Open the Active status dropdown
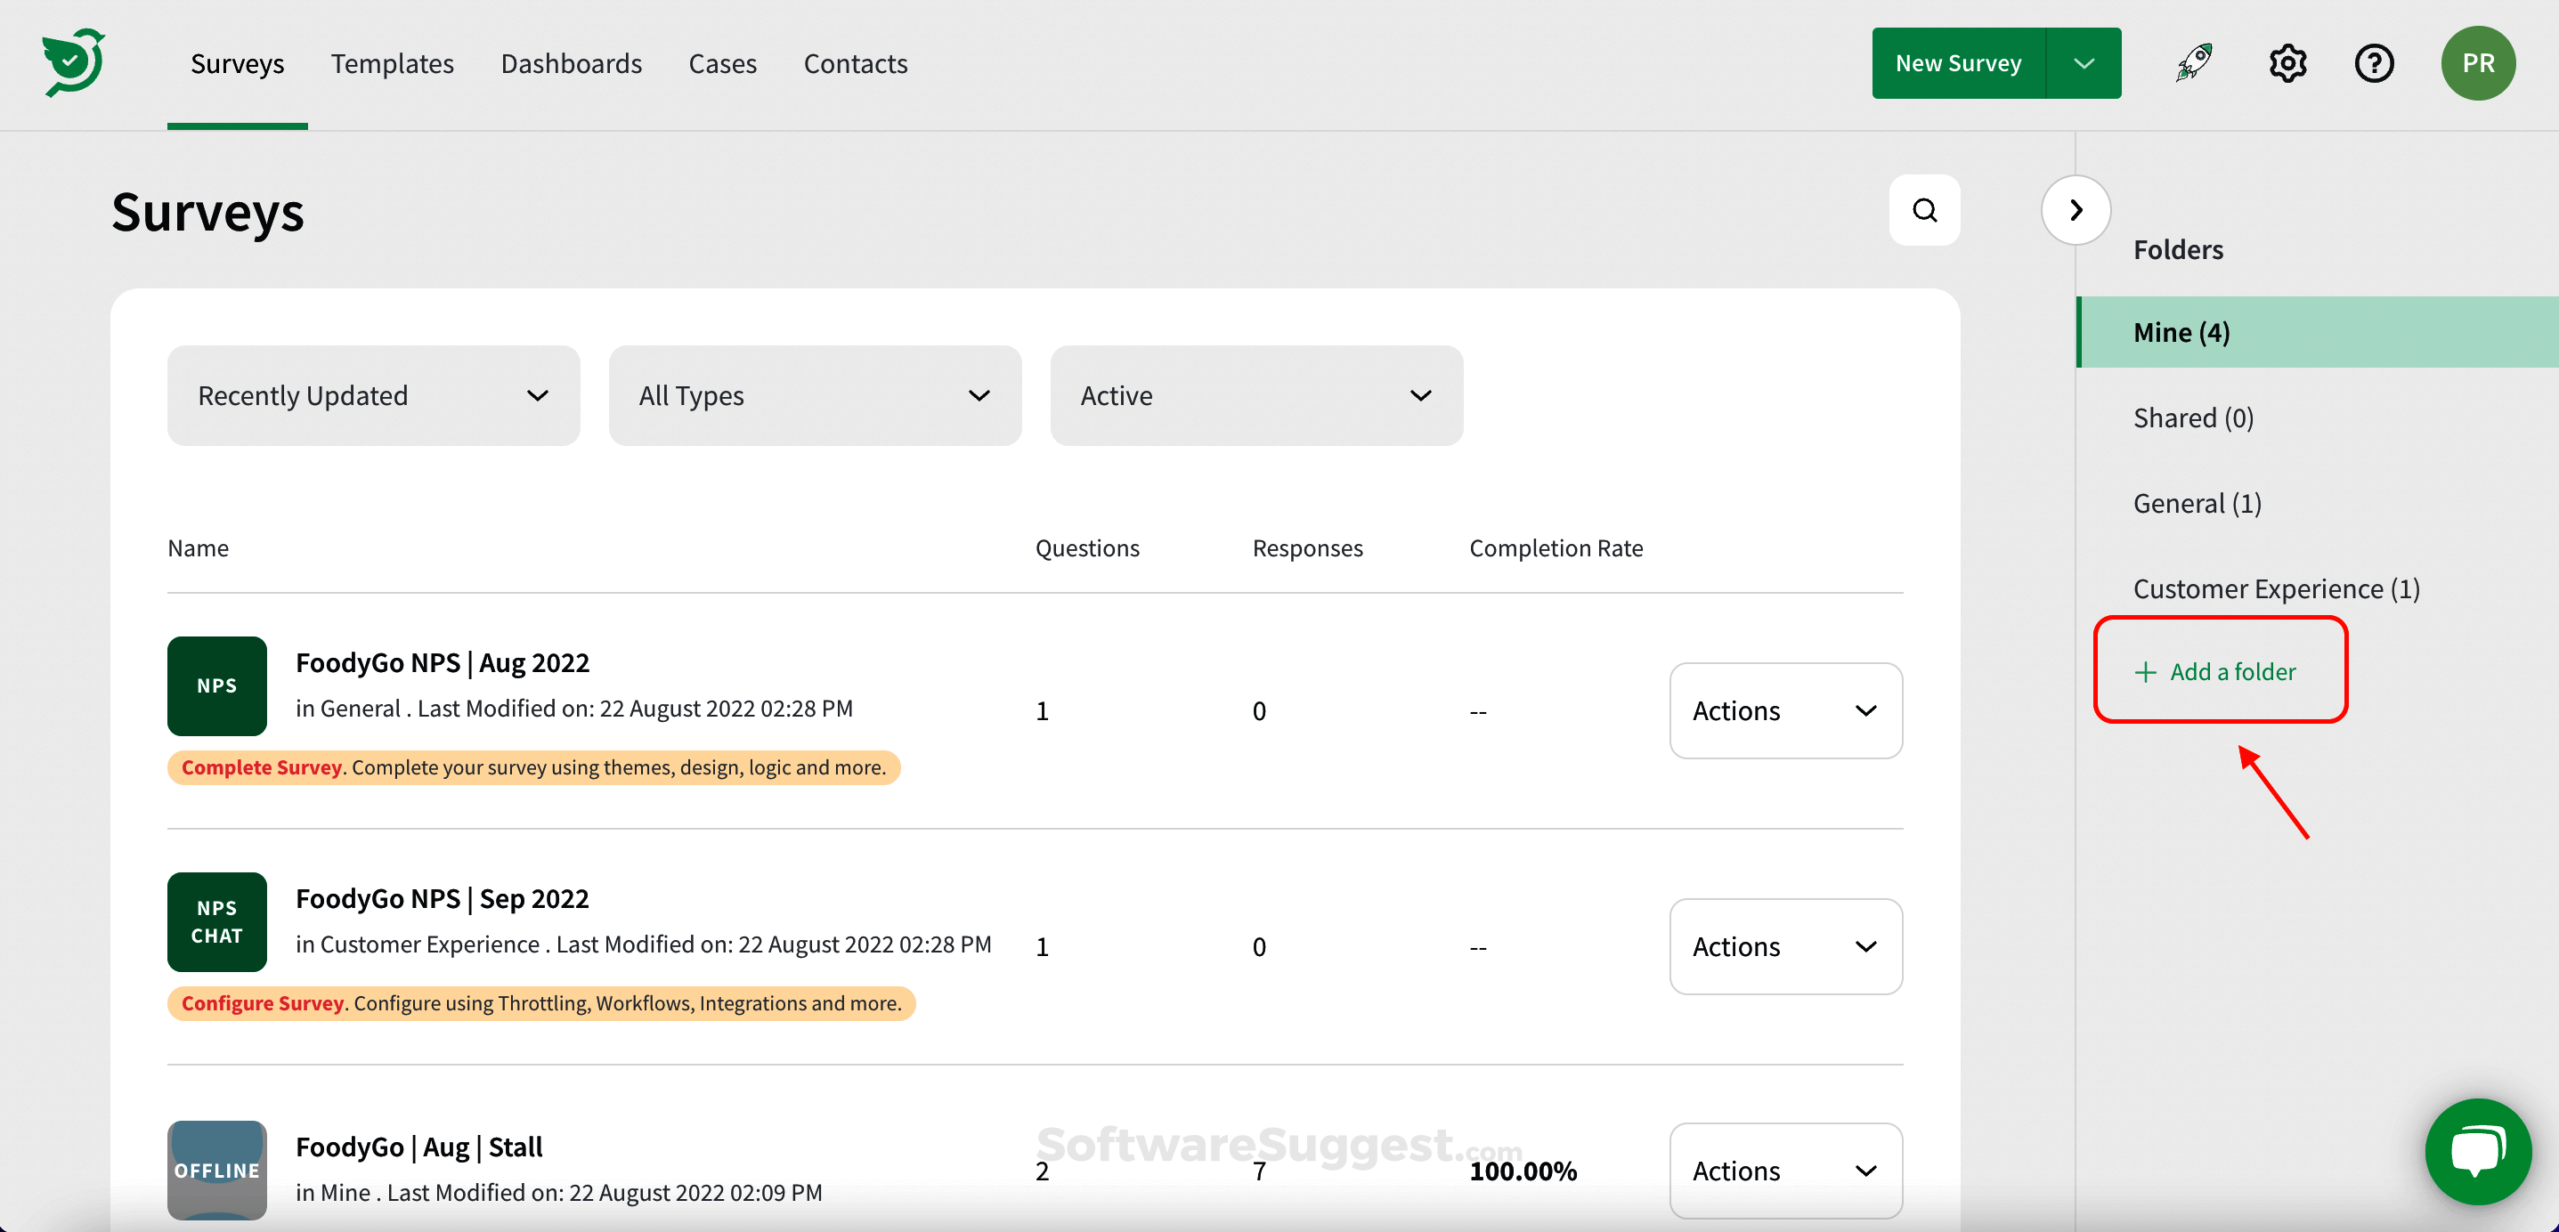The width and height of the screenshot is (2559, 1232). [x=1255, y=394]
